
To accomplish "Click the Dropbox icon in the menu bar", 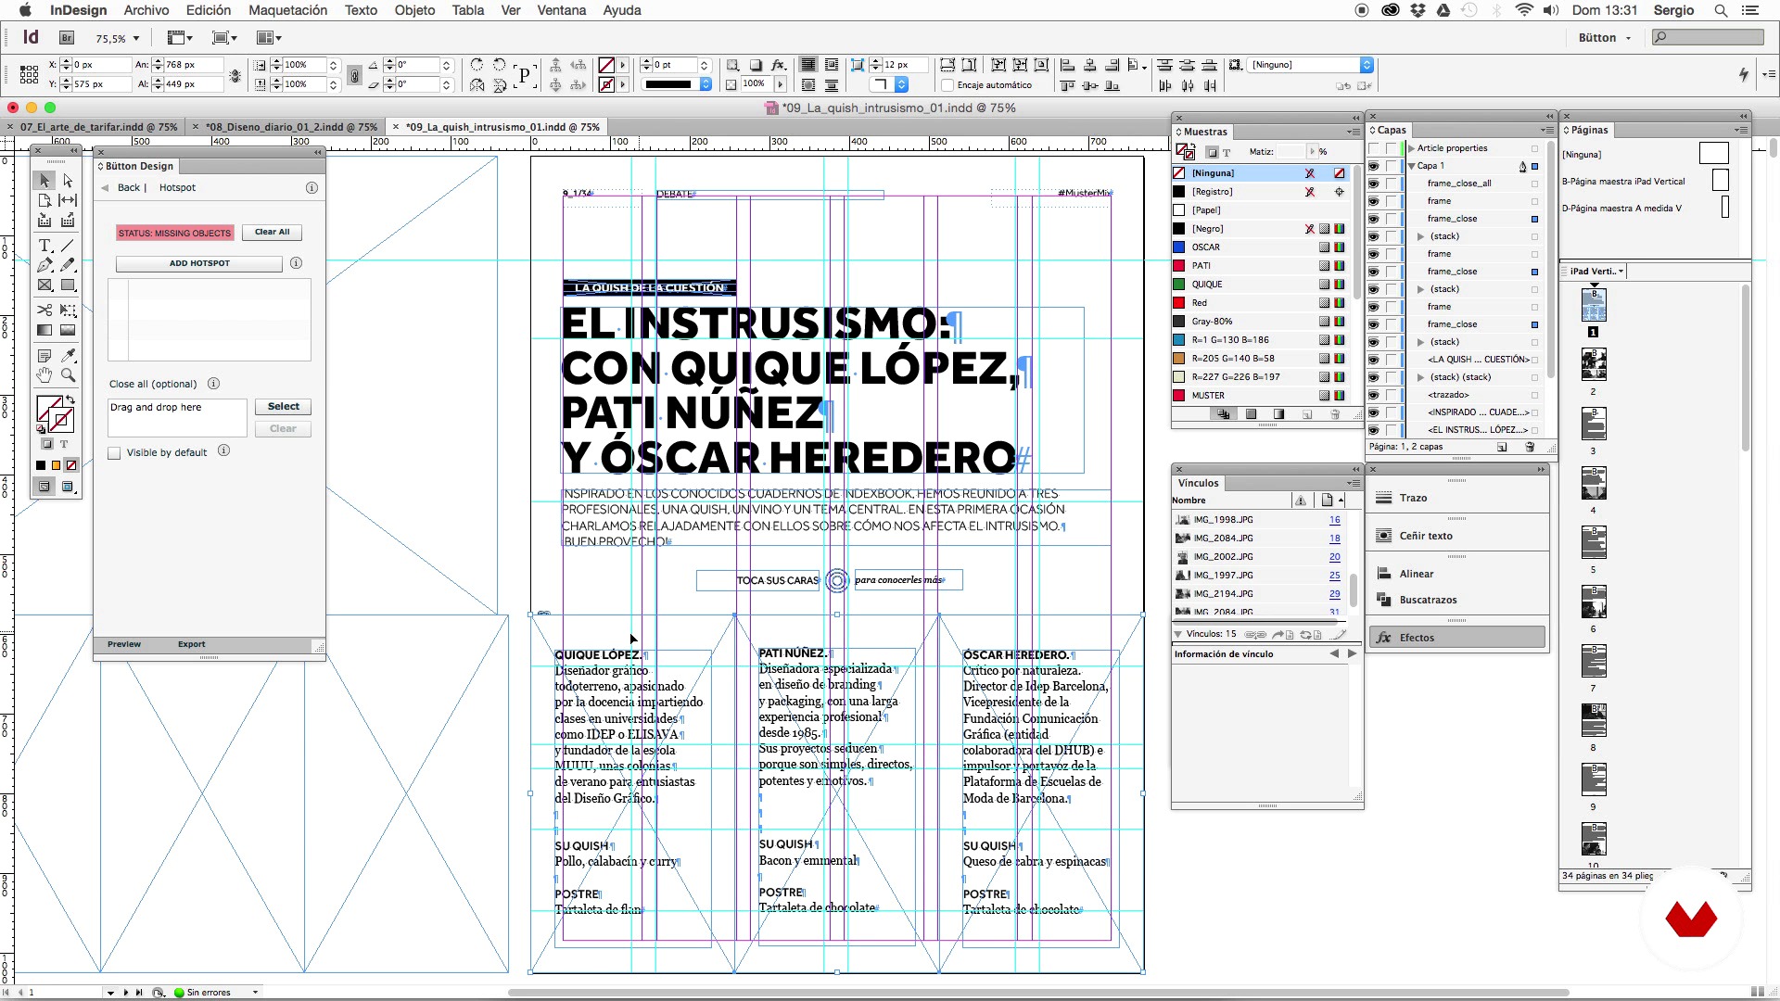I will pos(1418,10).
